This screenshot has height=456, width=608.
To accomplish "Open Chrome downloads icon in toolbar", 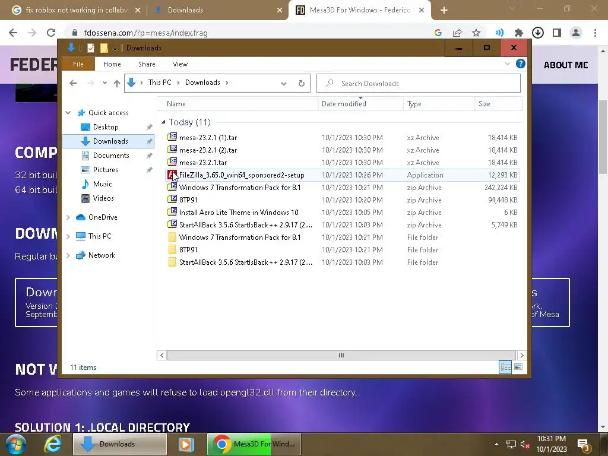I will [537, 33].
